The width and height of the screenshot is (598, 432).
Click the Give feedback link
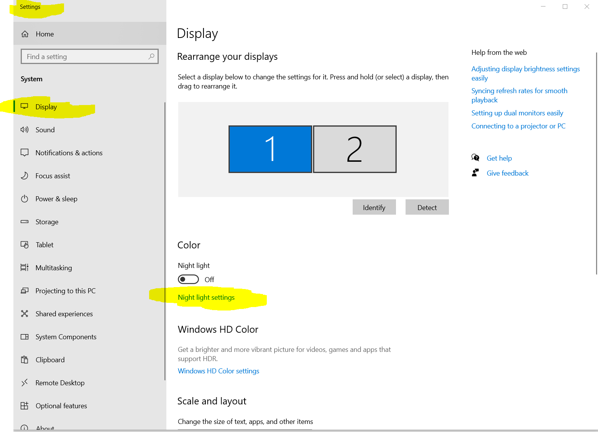(508, 173)
